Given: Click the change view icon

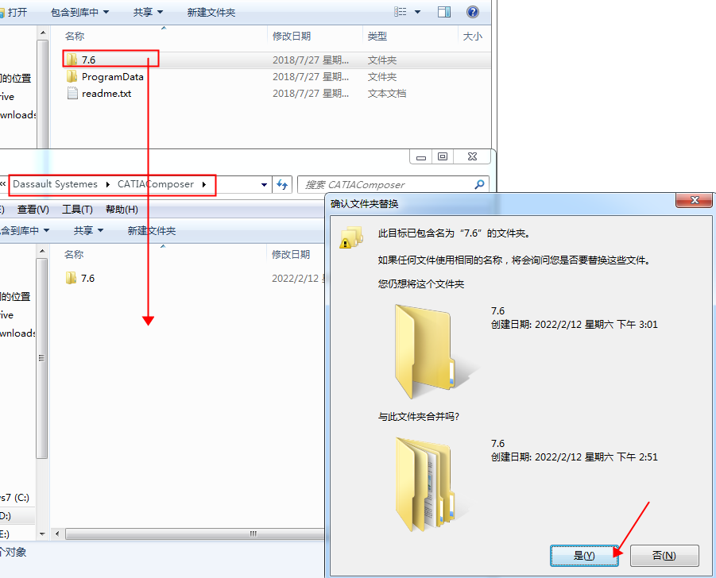Looking at the screenshot, I should pyautogui.click(x=401, y=12).
